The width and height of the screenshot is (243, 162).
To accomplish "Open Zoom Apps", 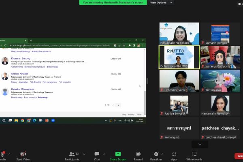I will click(x=174, y=156).
